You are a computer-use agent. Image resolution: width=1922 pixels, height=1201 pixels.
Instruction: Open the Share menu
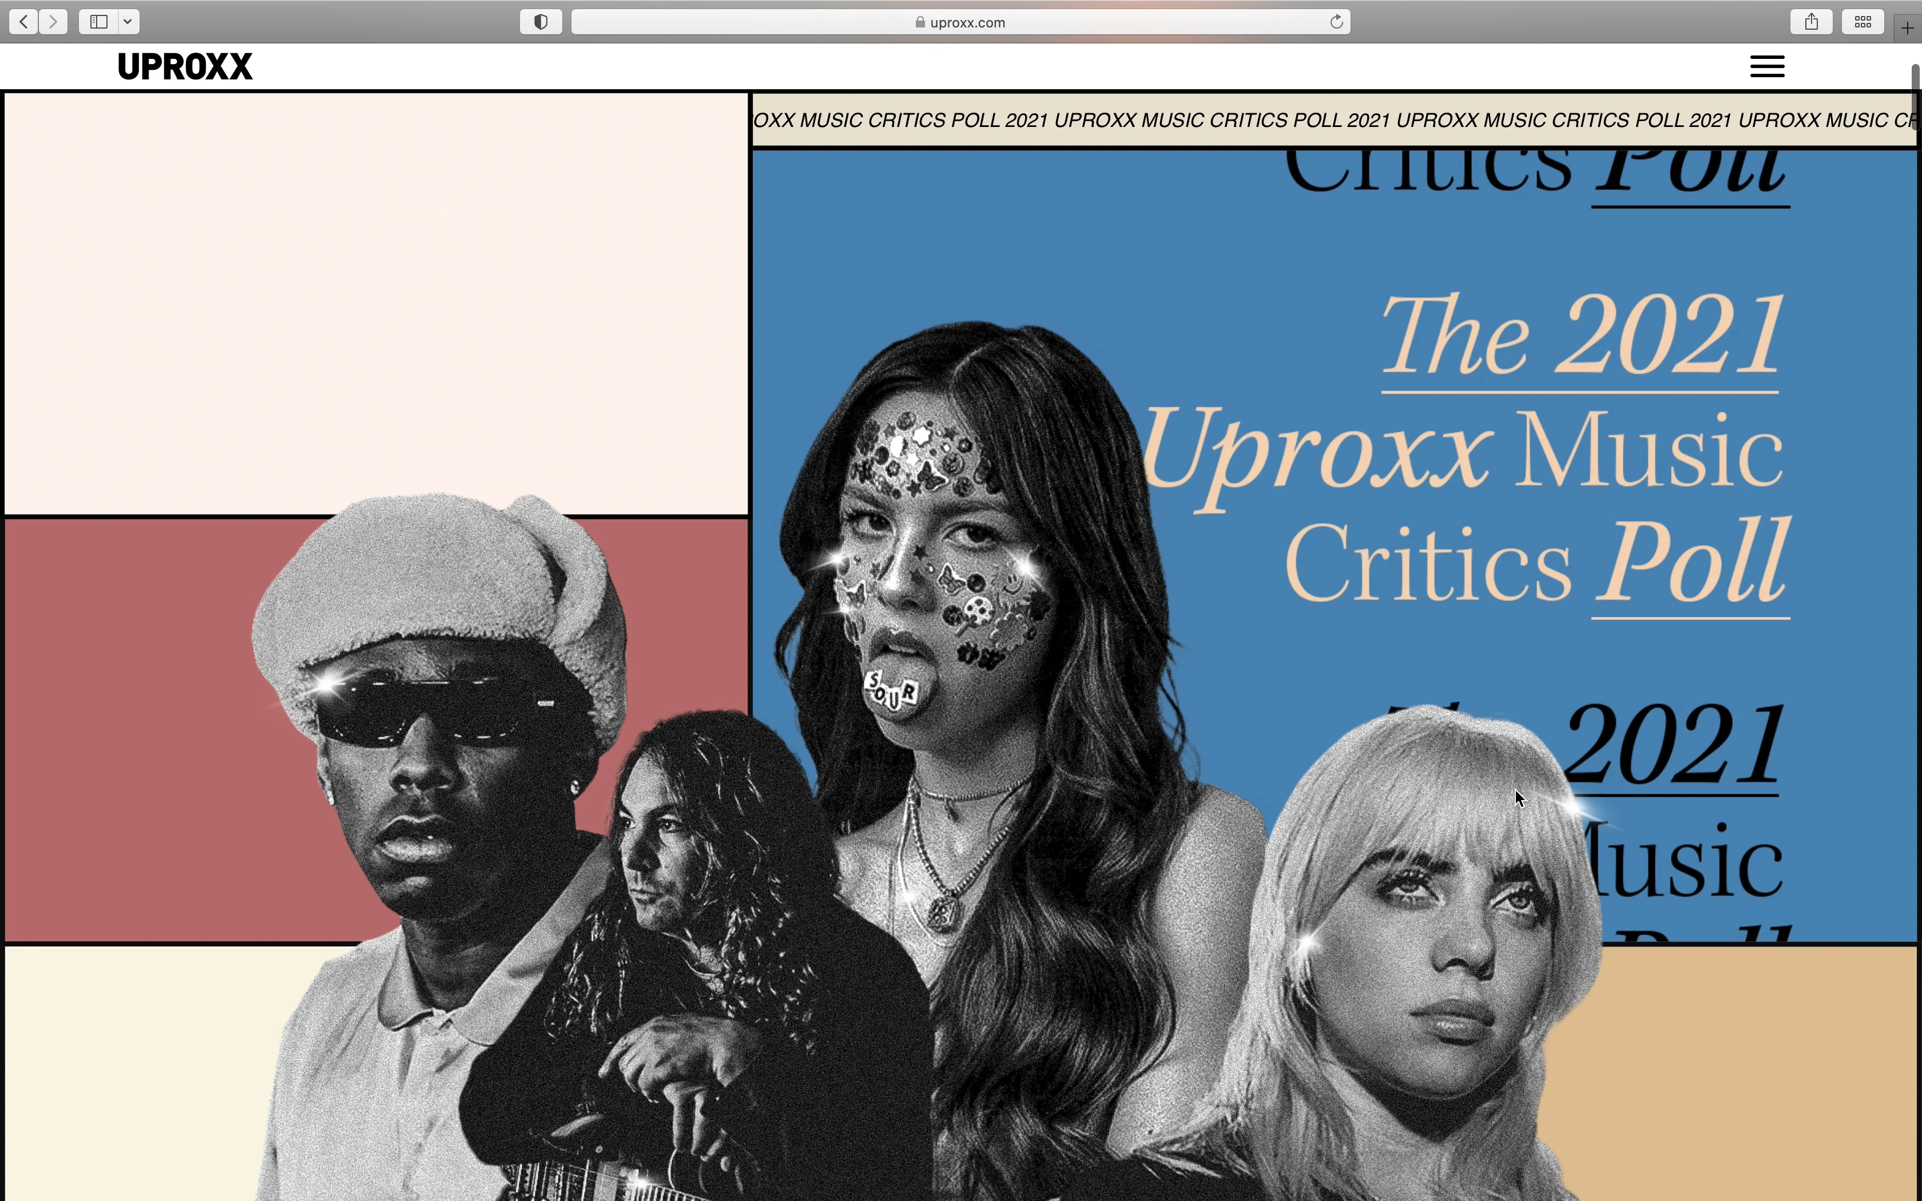(x=1811, y=22)
